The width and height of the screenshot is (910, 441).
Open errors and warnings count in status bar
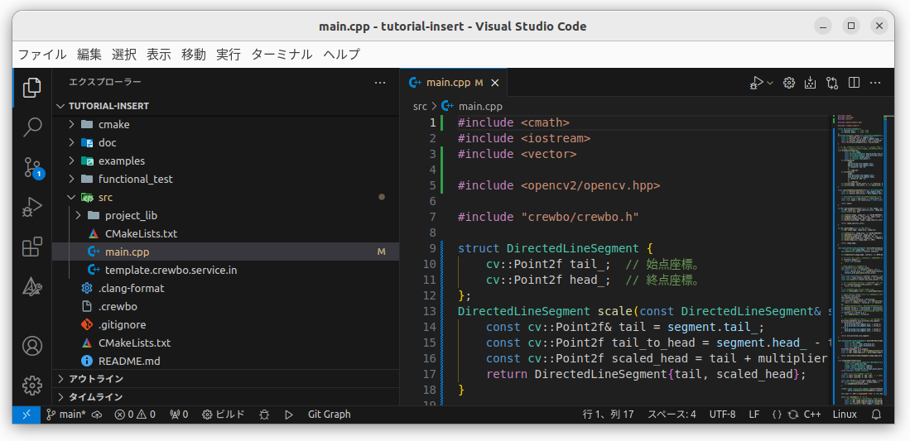point(135,415)
